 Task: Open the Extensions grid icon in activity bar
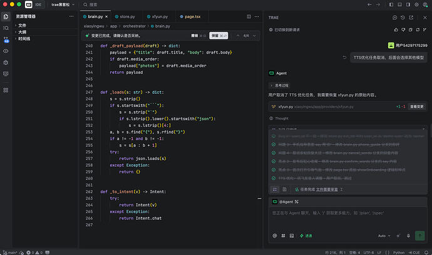click(6, 90)
